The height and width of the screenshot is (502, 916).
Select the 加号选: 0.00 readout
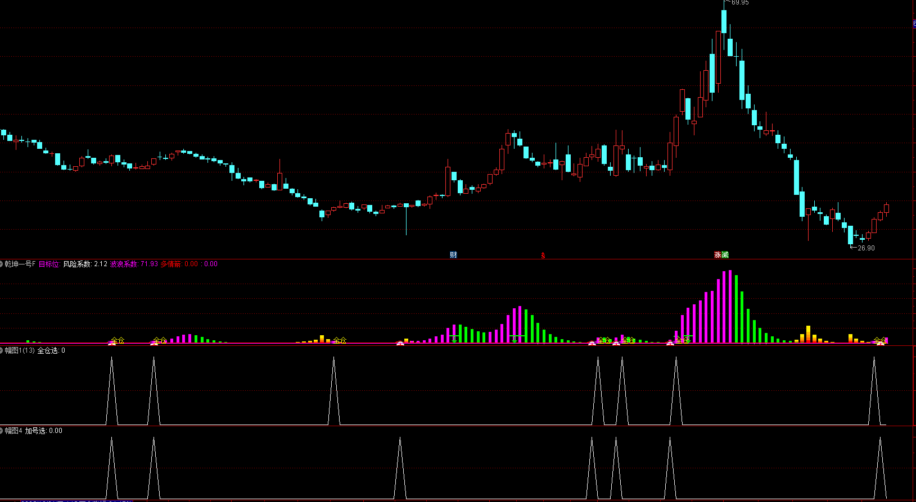(44, 431)
